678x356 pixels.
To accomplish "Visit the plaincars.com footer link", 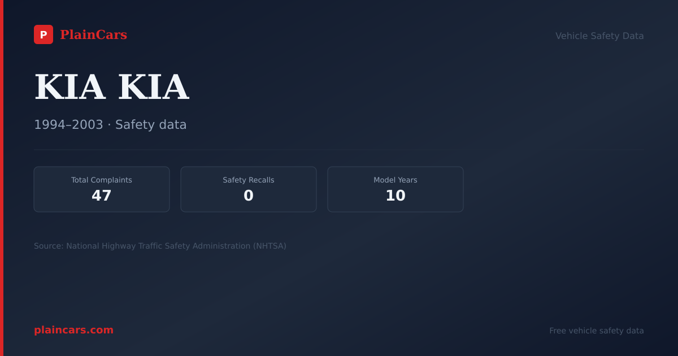I will (73, 330).
